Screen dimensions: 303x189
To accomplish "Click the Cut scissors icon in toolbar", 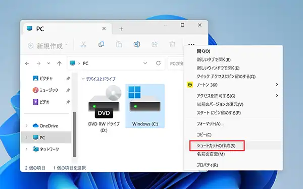I will click(83, 44).
